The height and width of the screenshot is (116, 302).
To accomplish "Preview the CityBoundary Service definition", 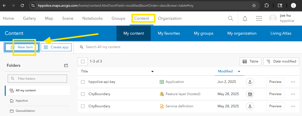I will tap(275, 106).
